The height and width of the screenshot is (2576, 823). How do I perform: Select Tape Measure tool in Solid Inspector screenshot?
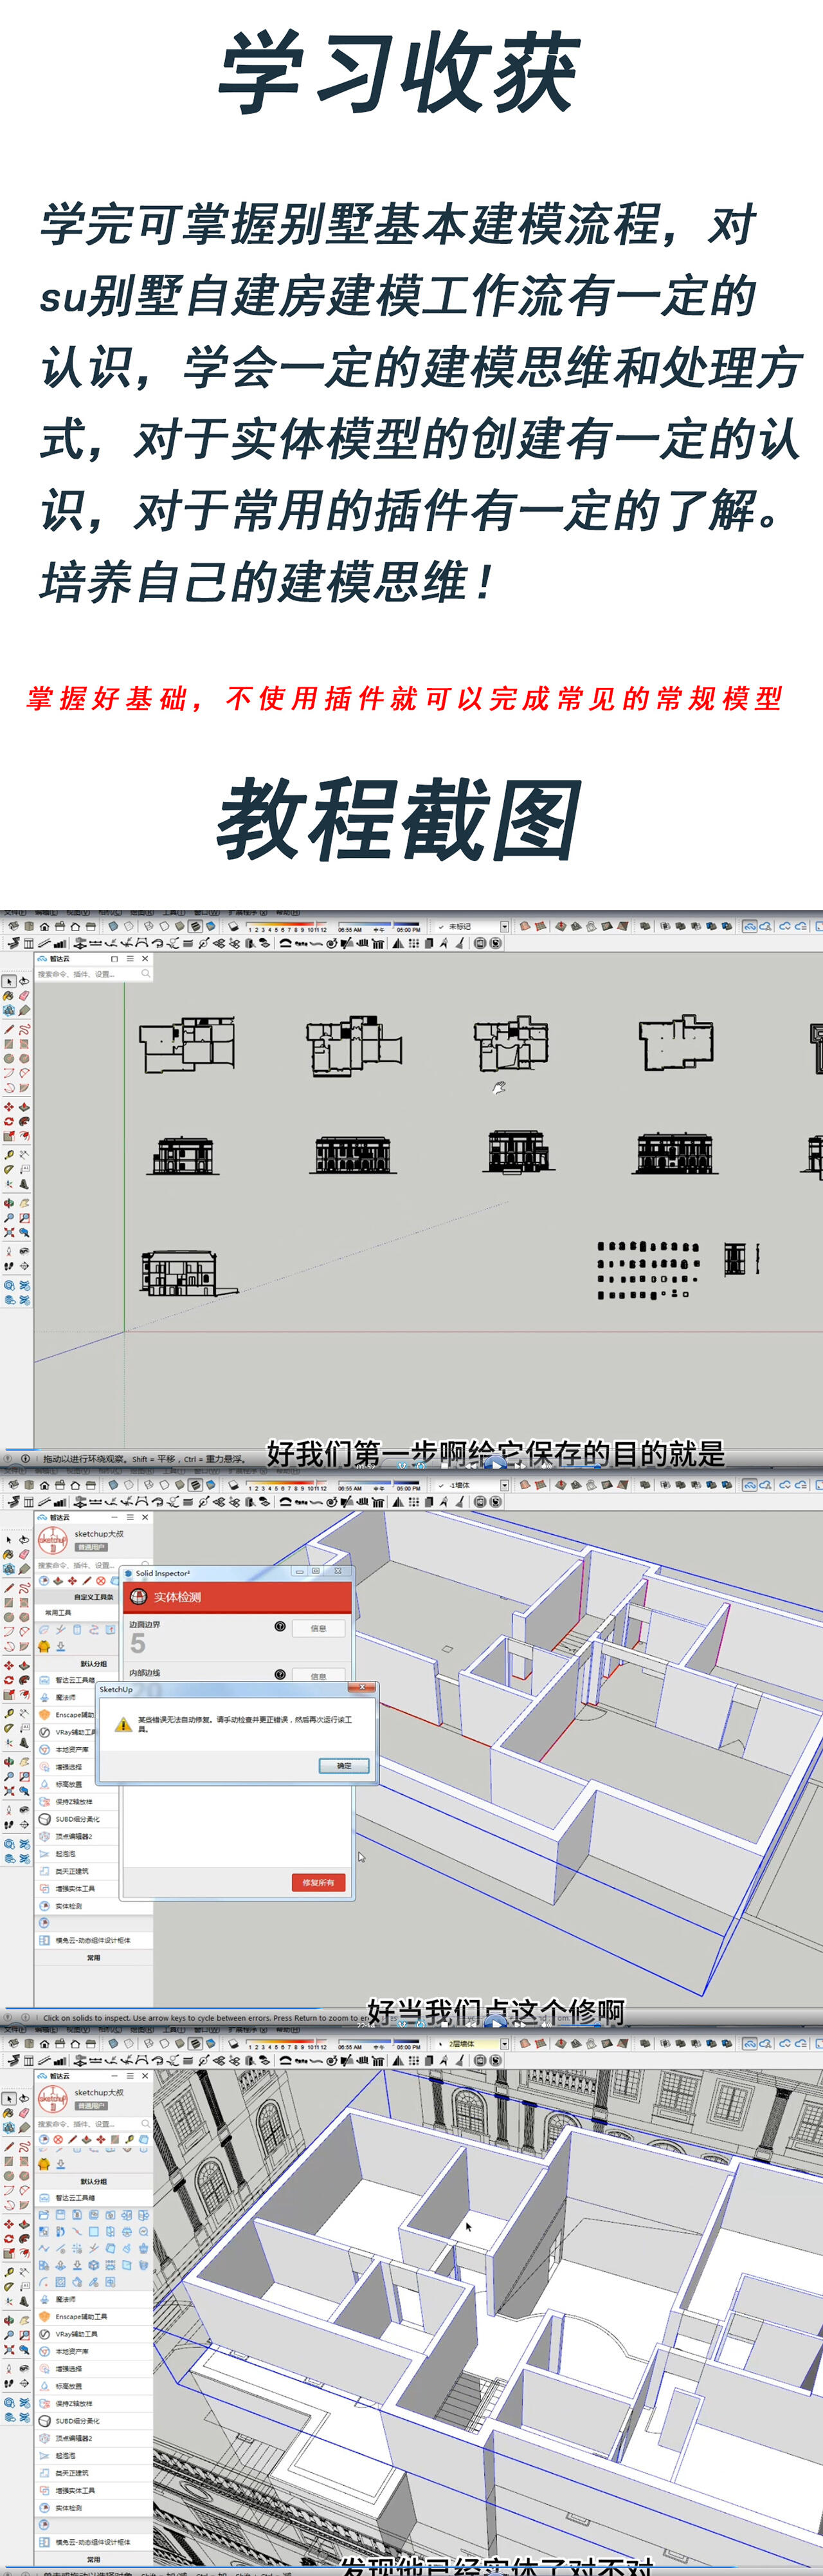(8, 1713)
